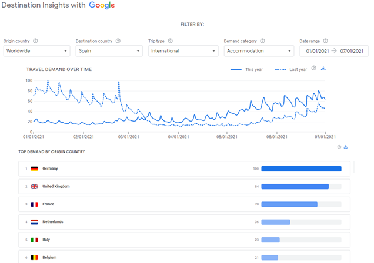The image size is (374, 263).
Task: Click the 03/01/2021 axis label on chart
Action: (129, 137)
